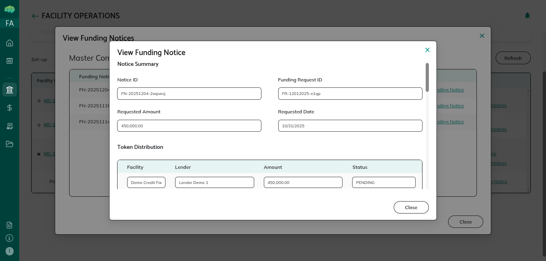Click the user avatar at sidebar bottom
The width and height of the screenshot is (546, 261).
tap(10, 251)
